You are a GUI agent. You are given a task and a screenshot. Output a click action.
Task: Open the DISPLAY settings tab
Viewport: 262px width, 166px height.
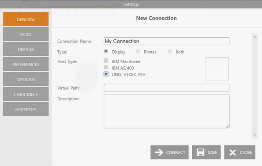coord(26,49)
